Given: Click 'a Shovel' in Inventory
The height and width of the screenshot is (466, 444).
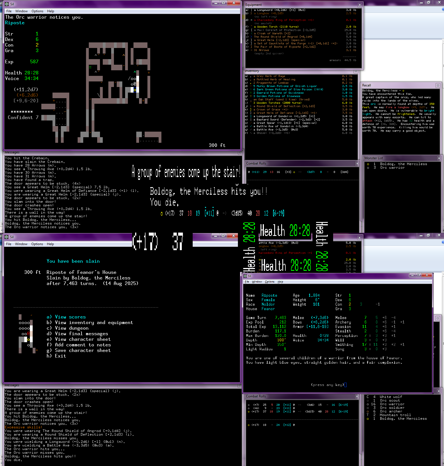Looking at the screenshot, I should [271, 133].
